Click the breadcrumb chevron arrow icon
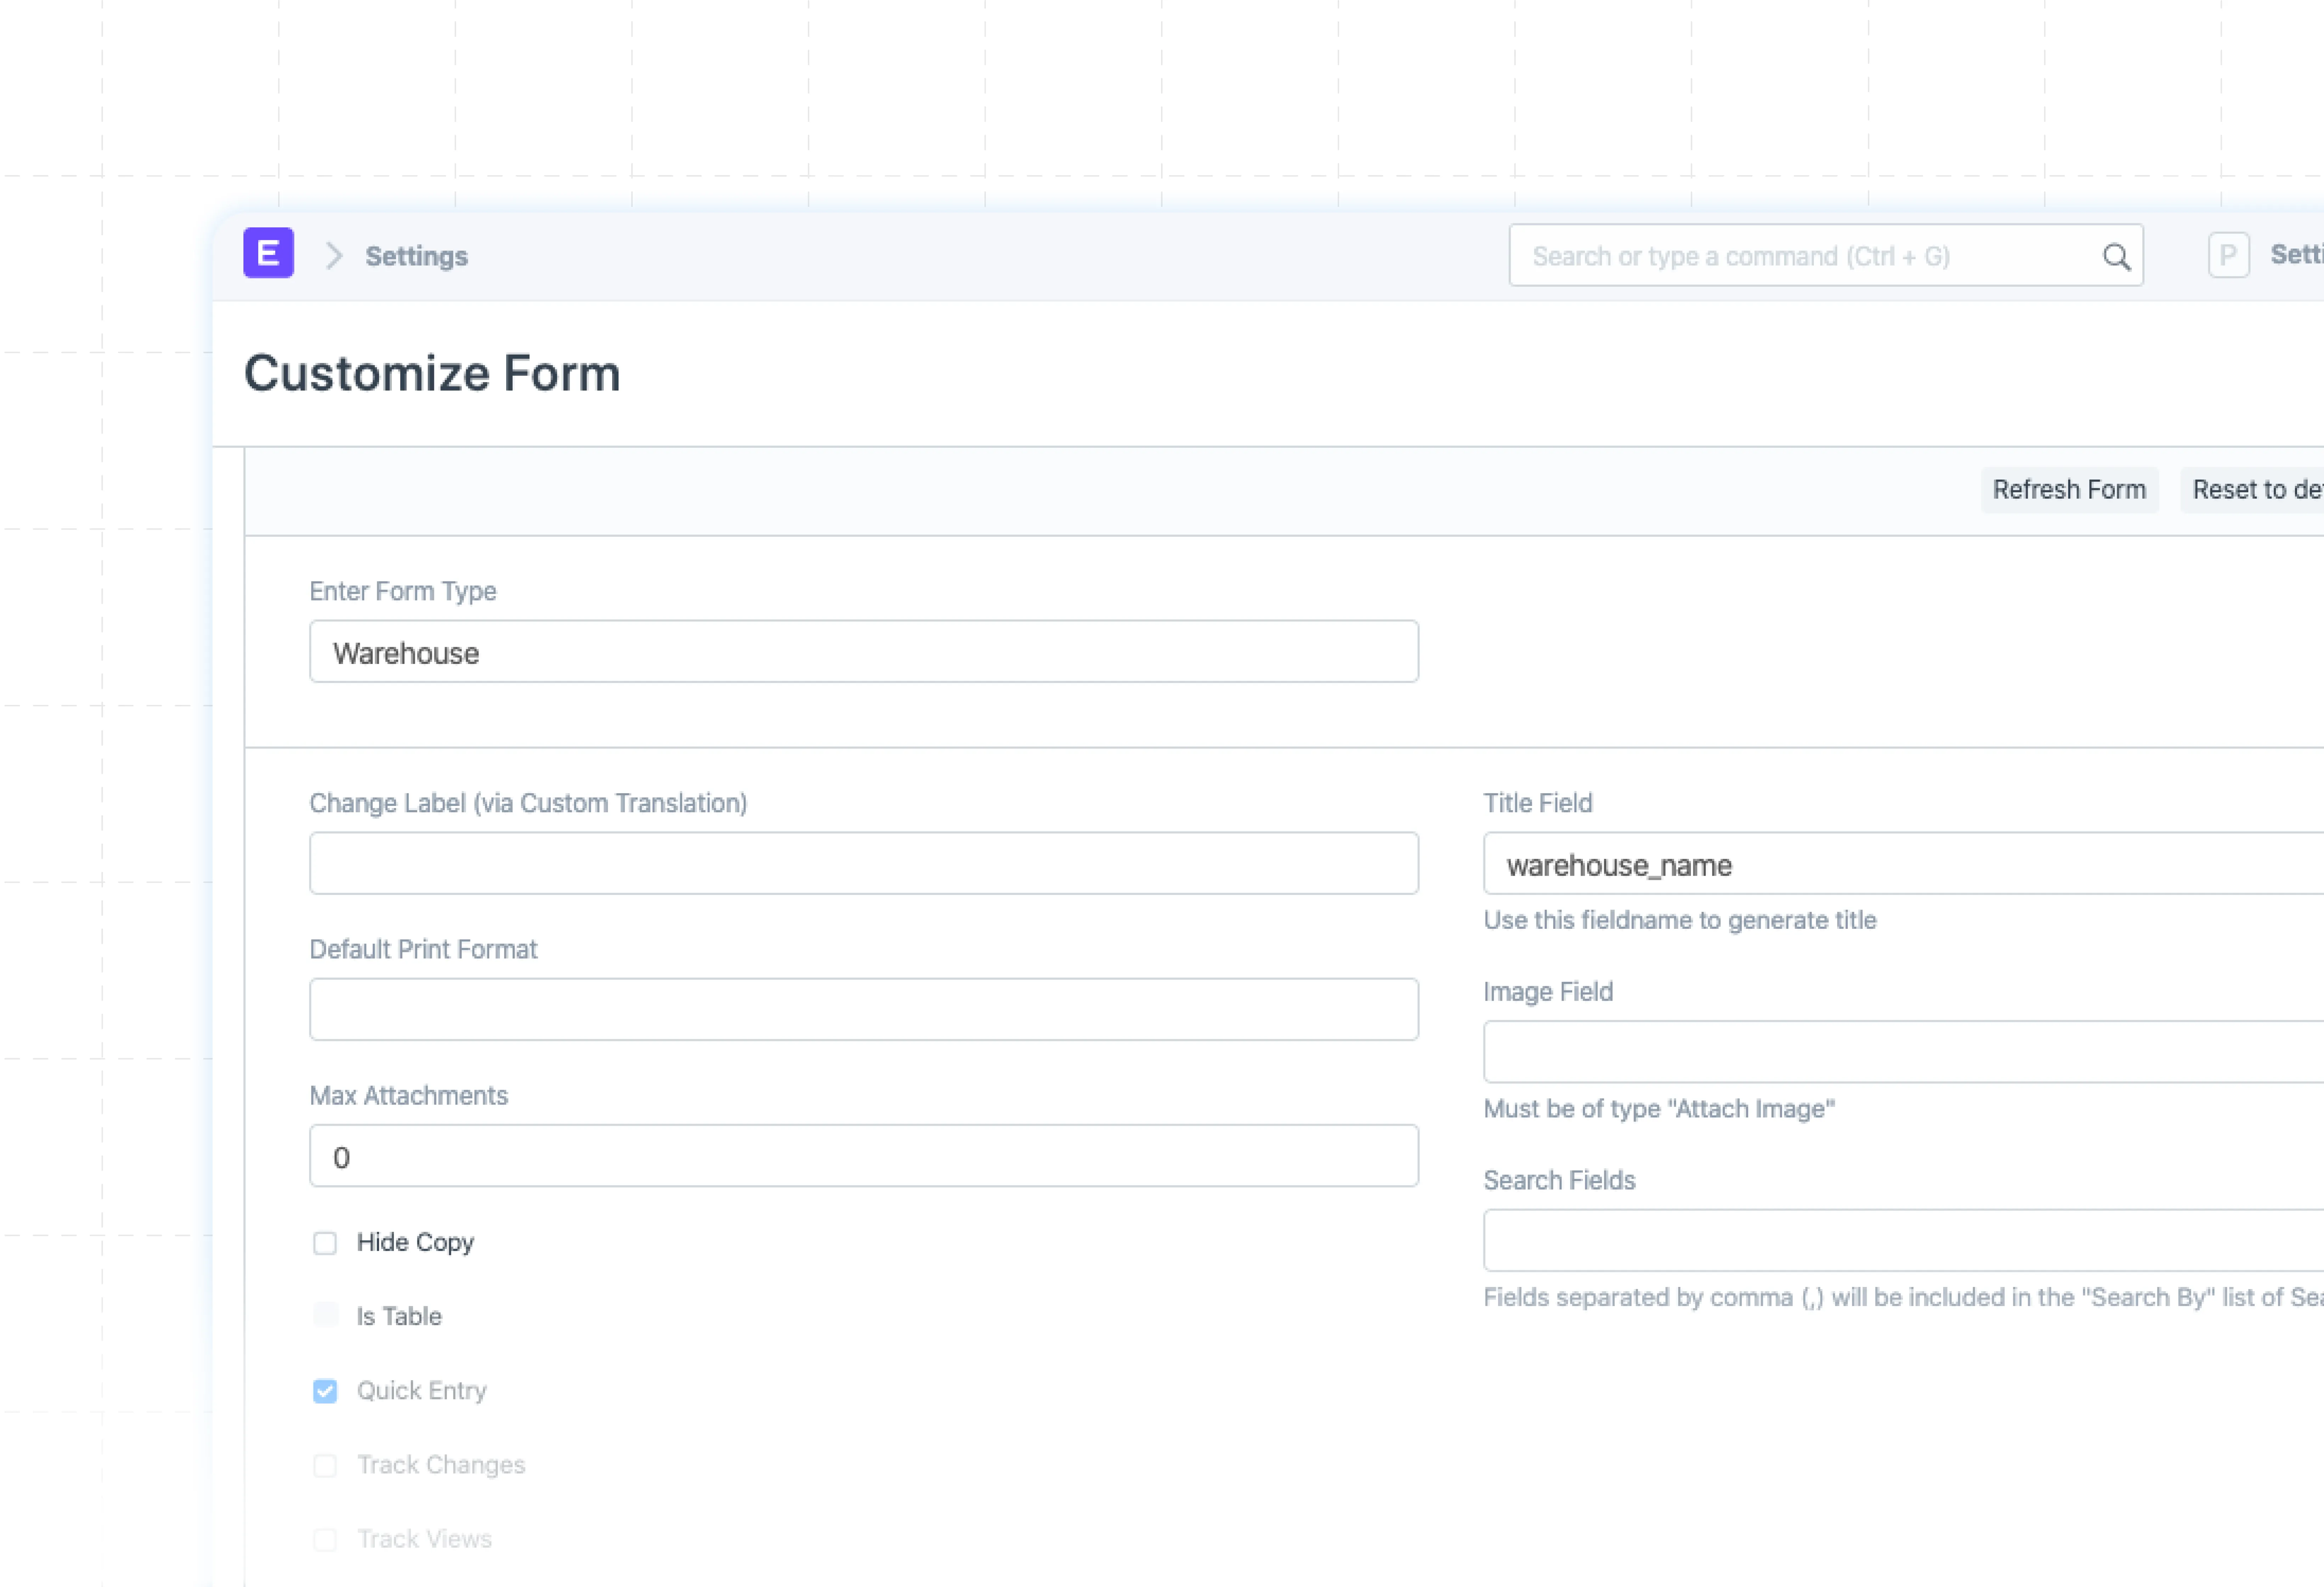Image resolution: width=2324 pixels, height=1587 pixels. click(334, 256)
